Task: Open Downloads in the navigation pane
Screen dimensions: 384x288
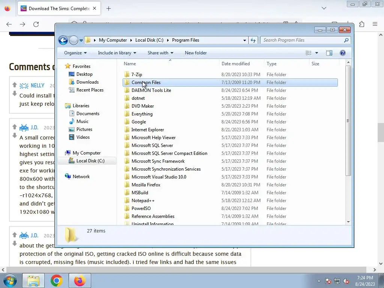Action: click(x=87, y=82)
